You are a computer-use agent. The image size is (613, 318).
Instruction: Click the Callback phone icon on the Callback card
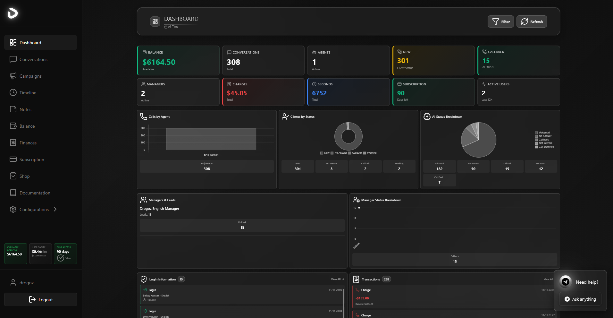(x=484, y=51)
